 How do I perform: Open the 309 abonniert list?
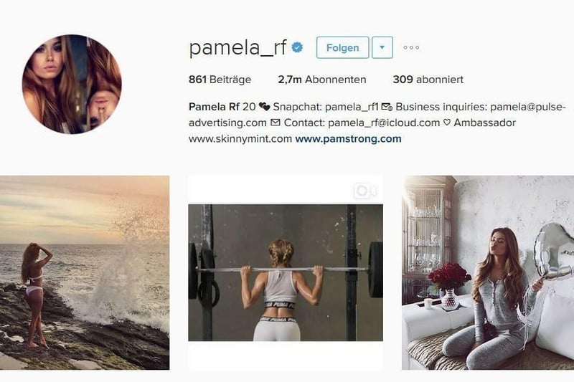click(428, 80)
